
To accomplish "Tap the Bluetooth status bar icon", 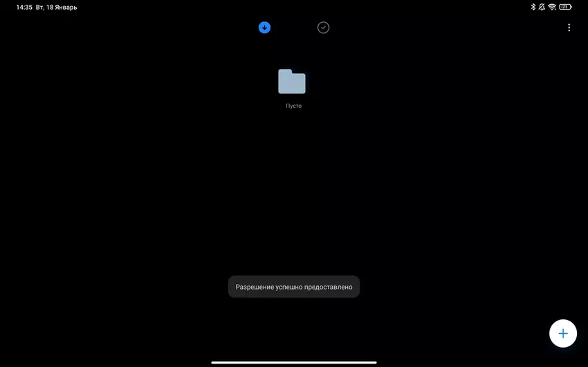I will pyautogui.click(x=533, y=7).
